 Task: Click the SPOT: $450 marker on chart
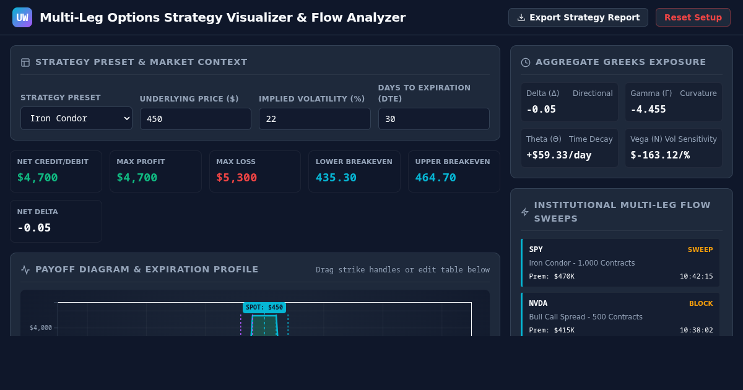[264, 308]
